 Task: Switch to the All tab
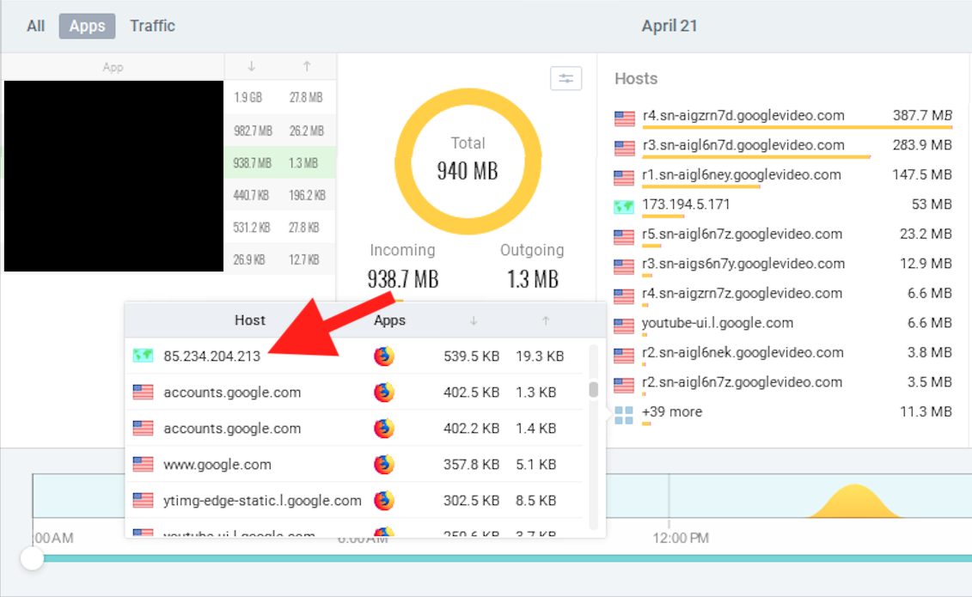pyautogui.click(x=35, y=26)
